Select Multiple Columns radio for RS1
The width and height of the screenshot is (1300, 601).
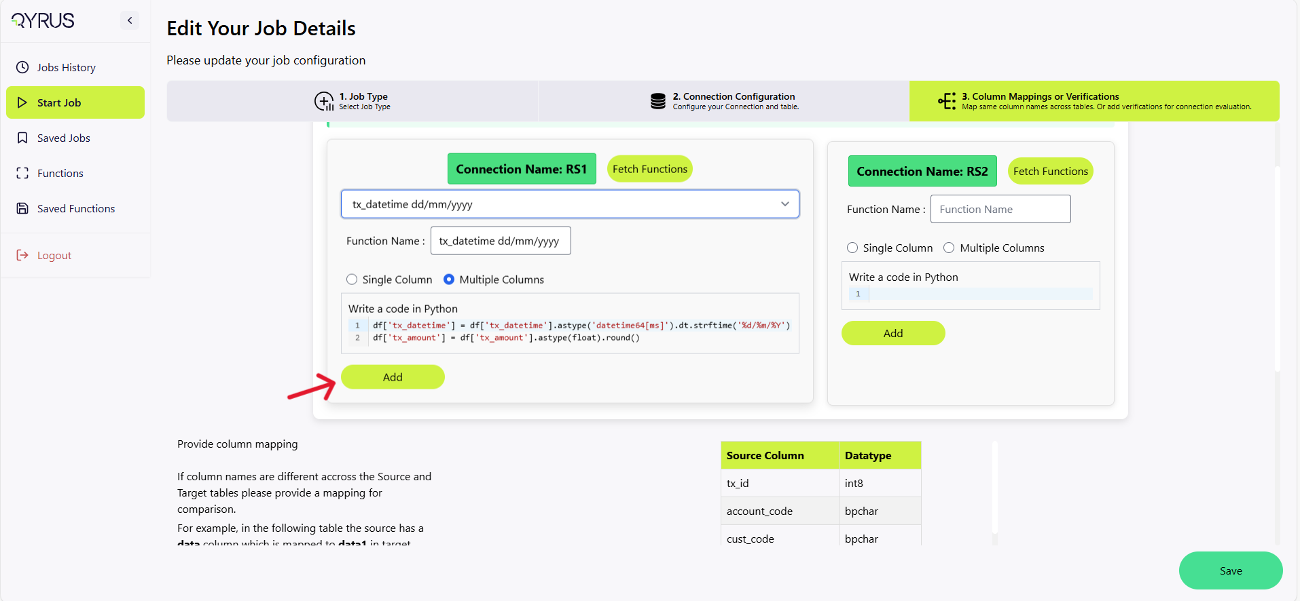click(x=449, y=279)
